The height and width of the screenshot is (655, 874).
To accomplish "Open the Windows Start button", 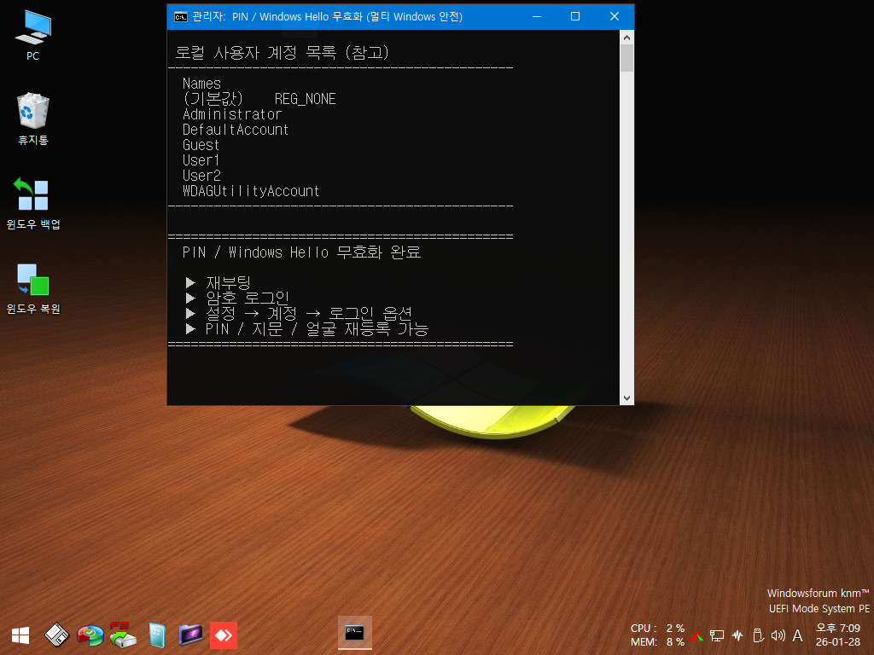I will pyautogui.click(x=20, y=635).
